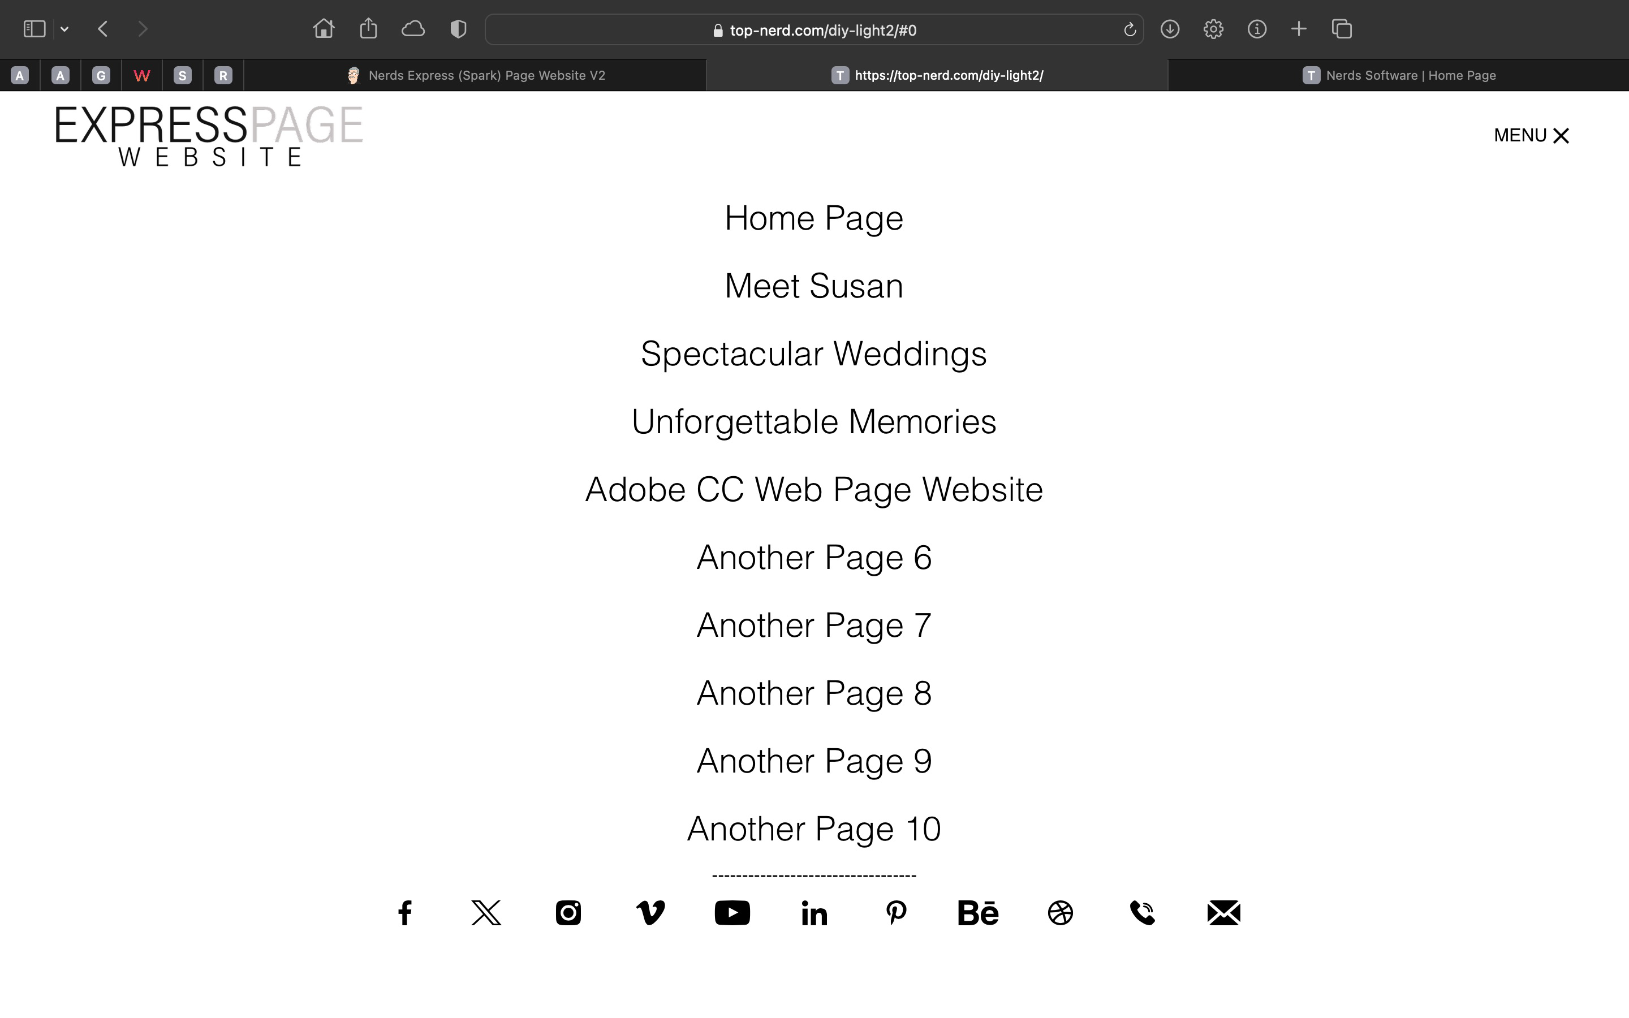
Task: Switch to Nerds Express Spark tab
Action: point(475,75)
